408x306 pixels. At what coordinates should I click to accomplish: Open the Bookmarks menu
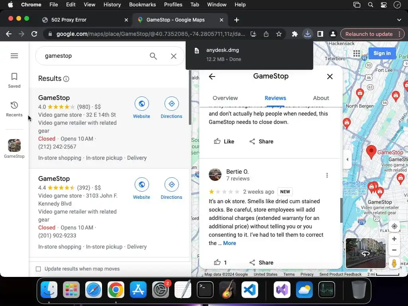pyautogui.click(x=142, y=5)
